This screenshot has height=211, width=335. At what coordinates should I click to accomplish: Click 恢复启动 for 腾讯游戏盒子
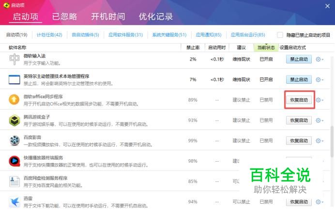(x=299, y=121)
